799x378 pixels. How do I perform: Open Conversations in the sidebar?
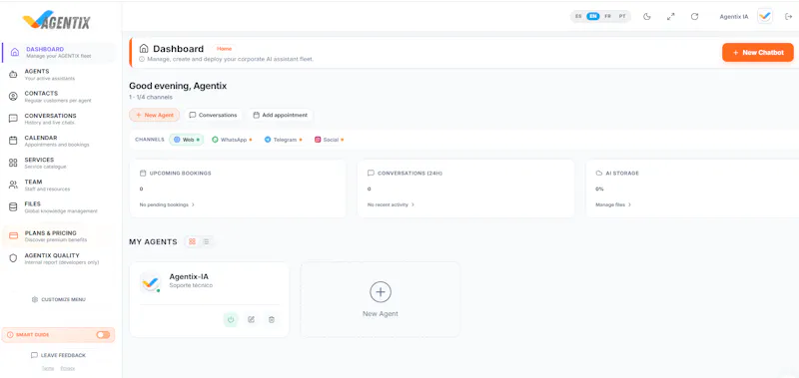59,119
